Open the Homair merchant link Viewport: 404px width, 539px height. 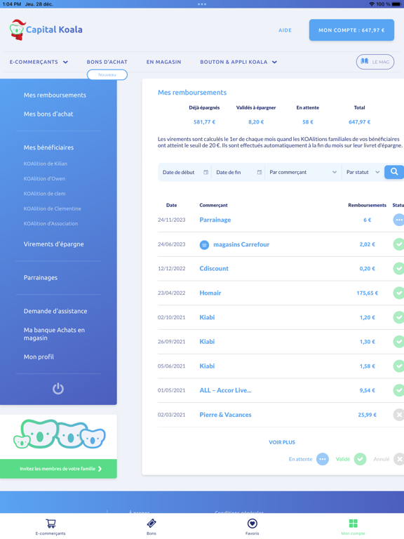tap(210, 293)
